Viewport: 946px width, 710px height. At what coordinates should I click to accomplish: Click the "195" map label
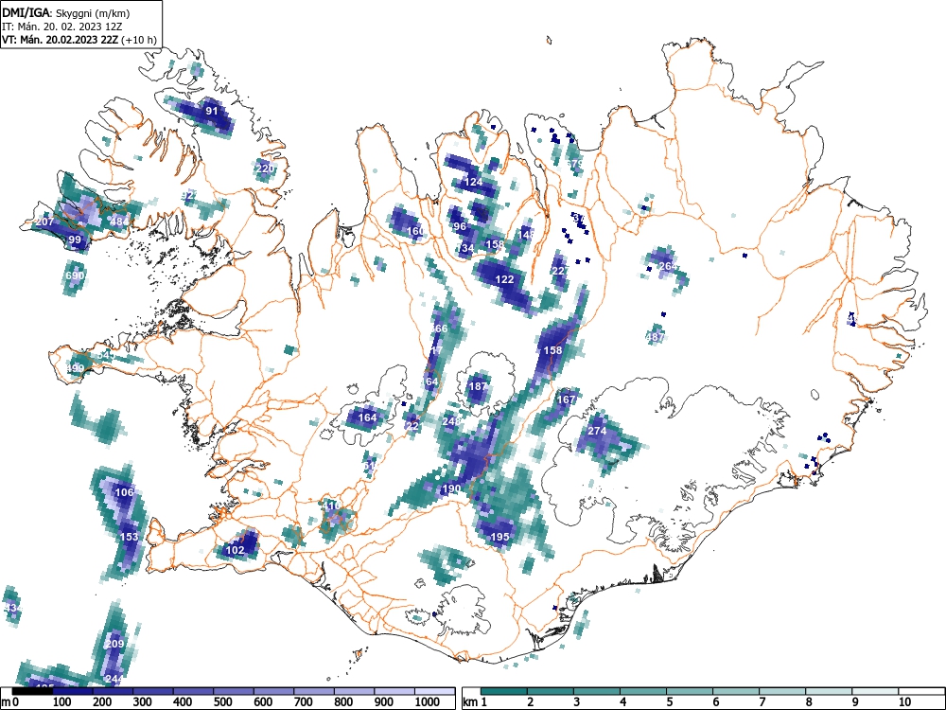tap(500, 537)
